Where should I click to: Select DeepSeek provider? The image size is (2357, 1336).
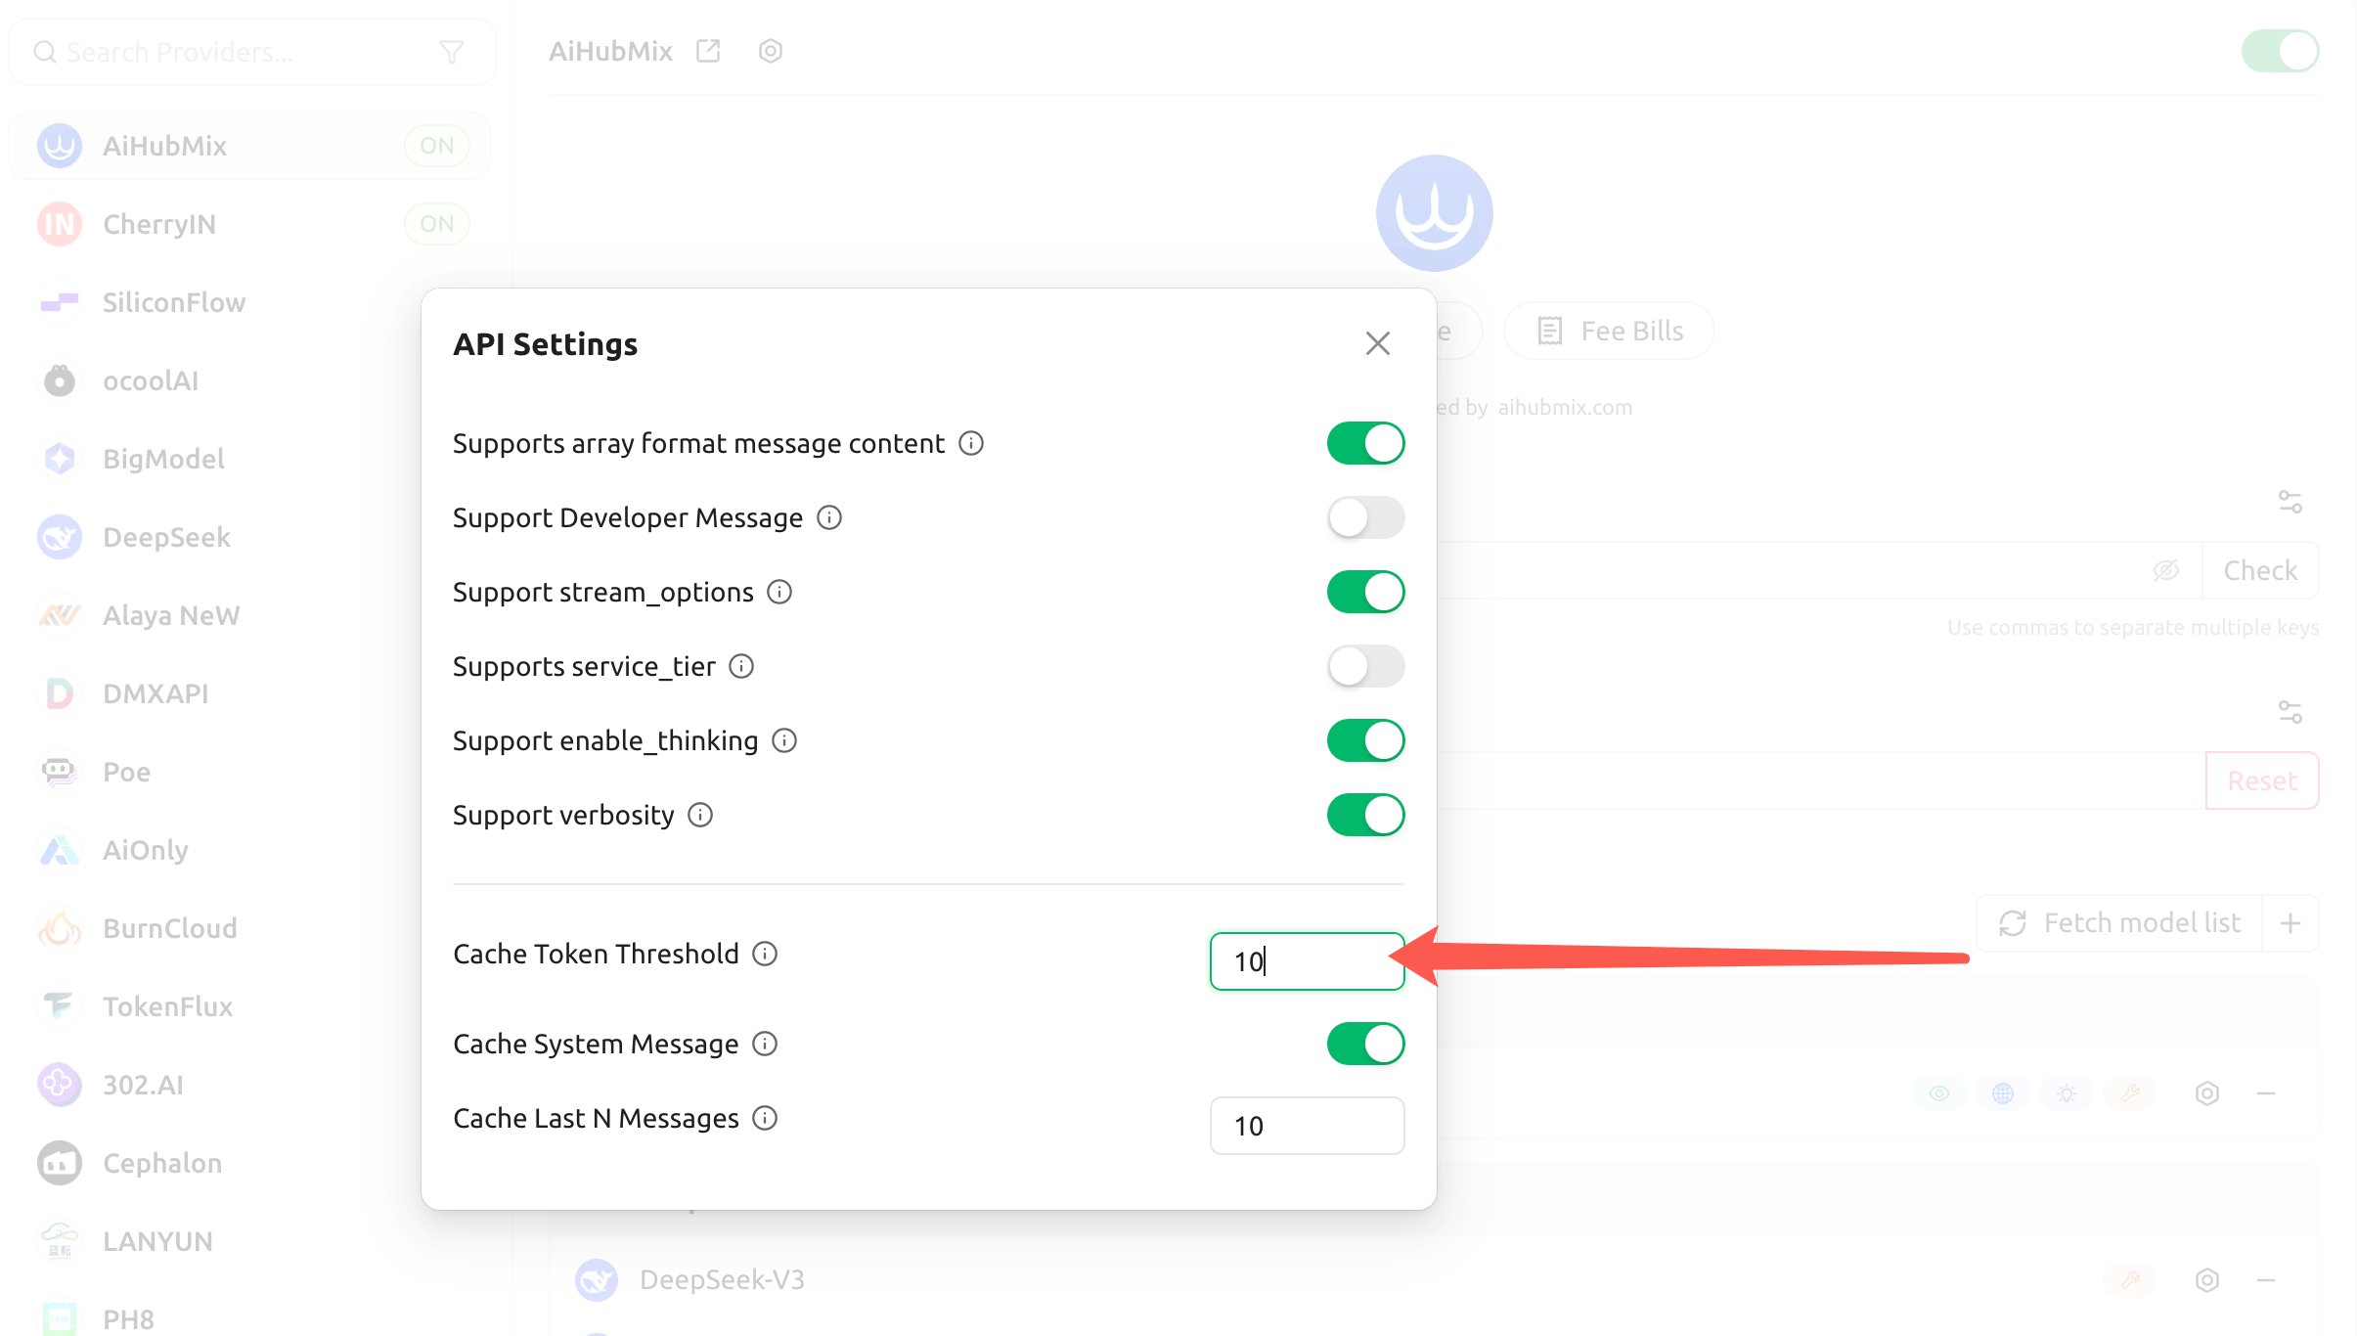(x=215, y=537)
